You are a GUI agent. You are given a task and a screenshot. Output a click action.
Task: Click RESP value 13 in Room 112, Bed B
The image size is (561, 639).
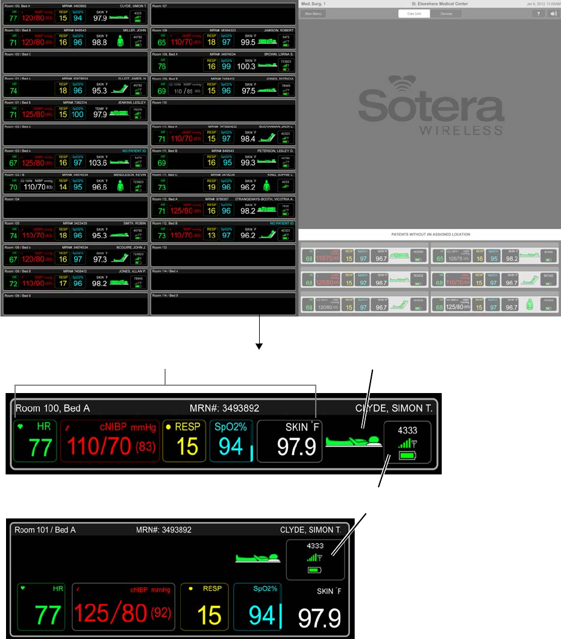tap(212, 235)
